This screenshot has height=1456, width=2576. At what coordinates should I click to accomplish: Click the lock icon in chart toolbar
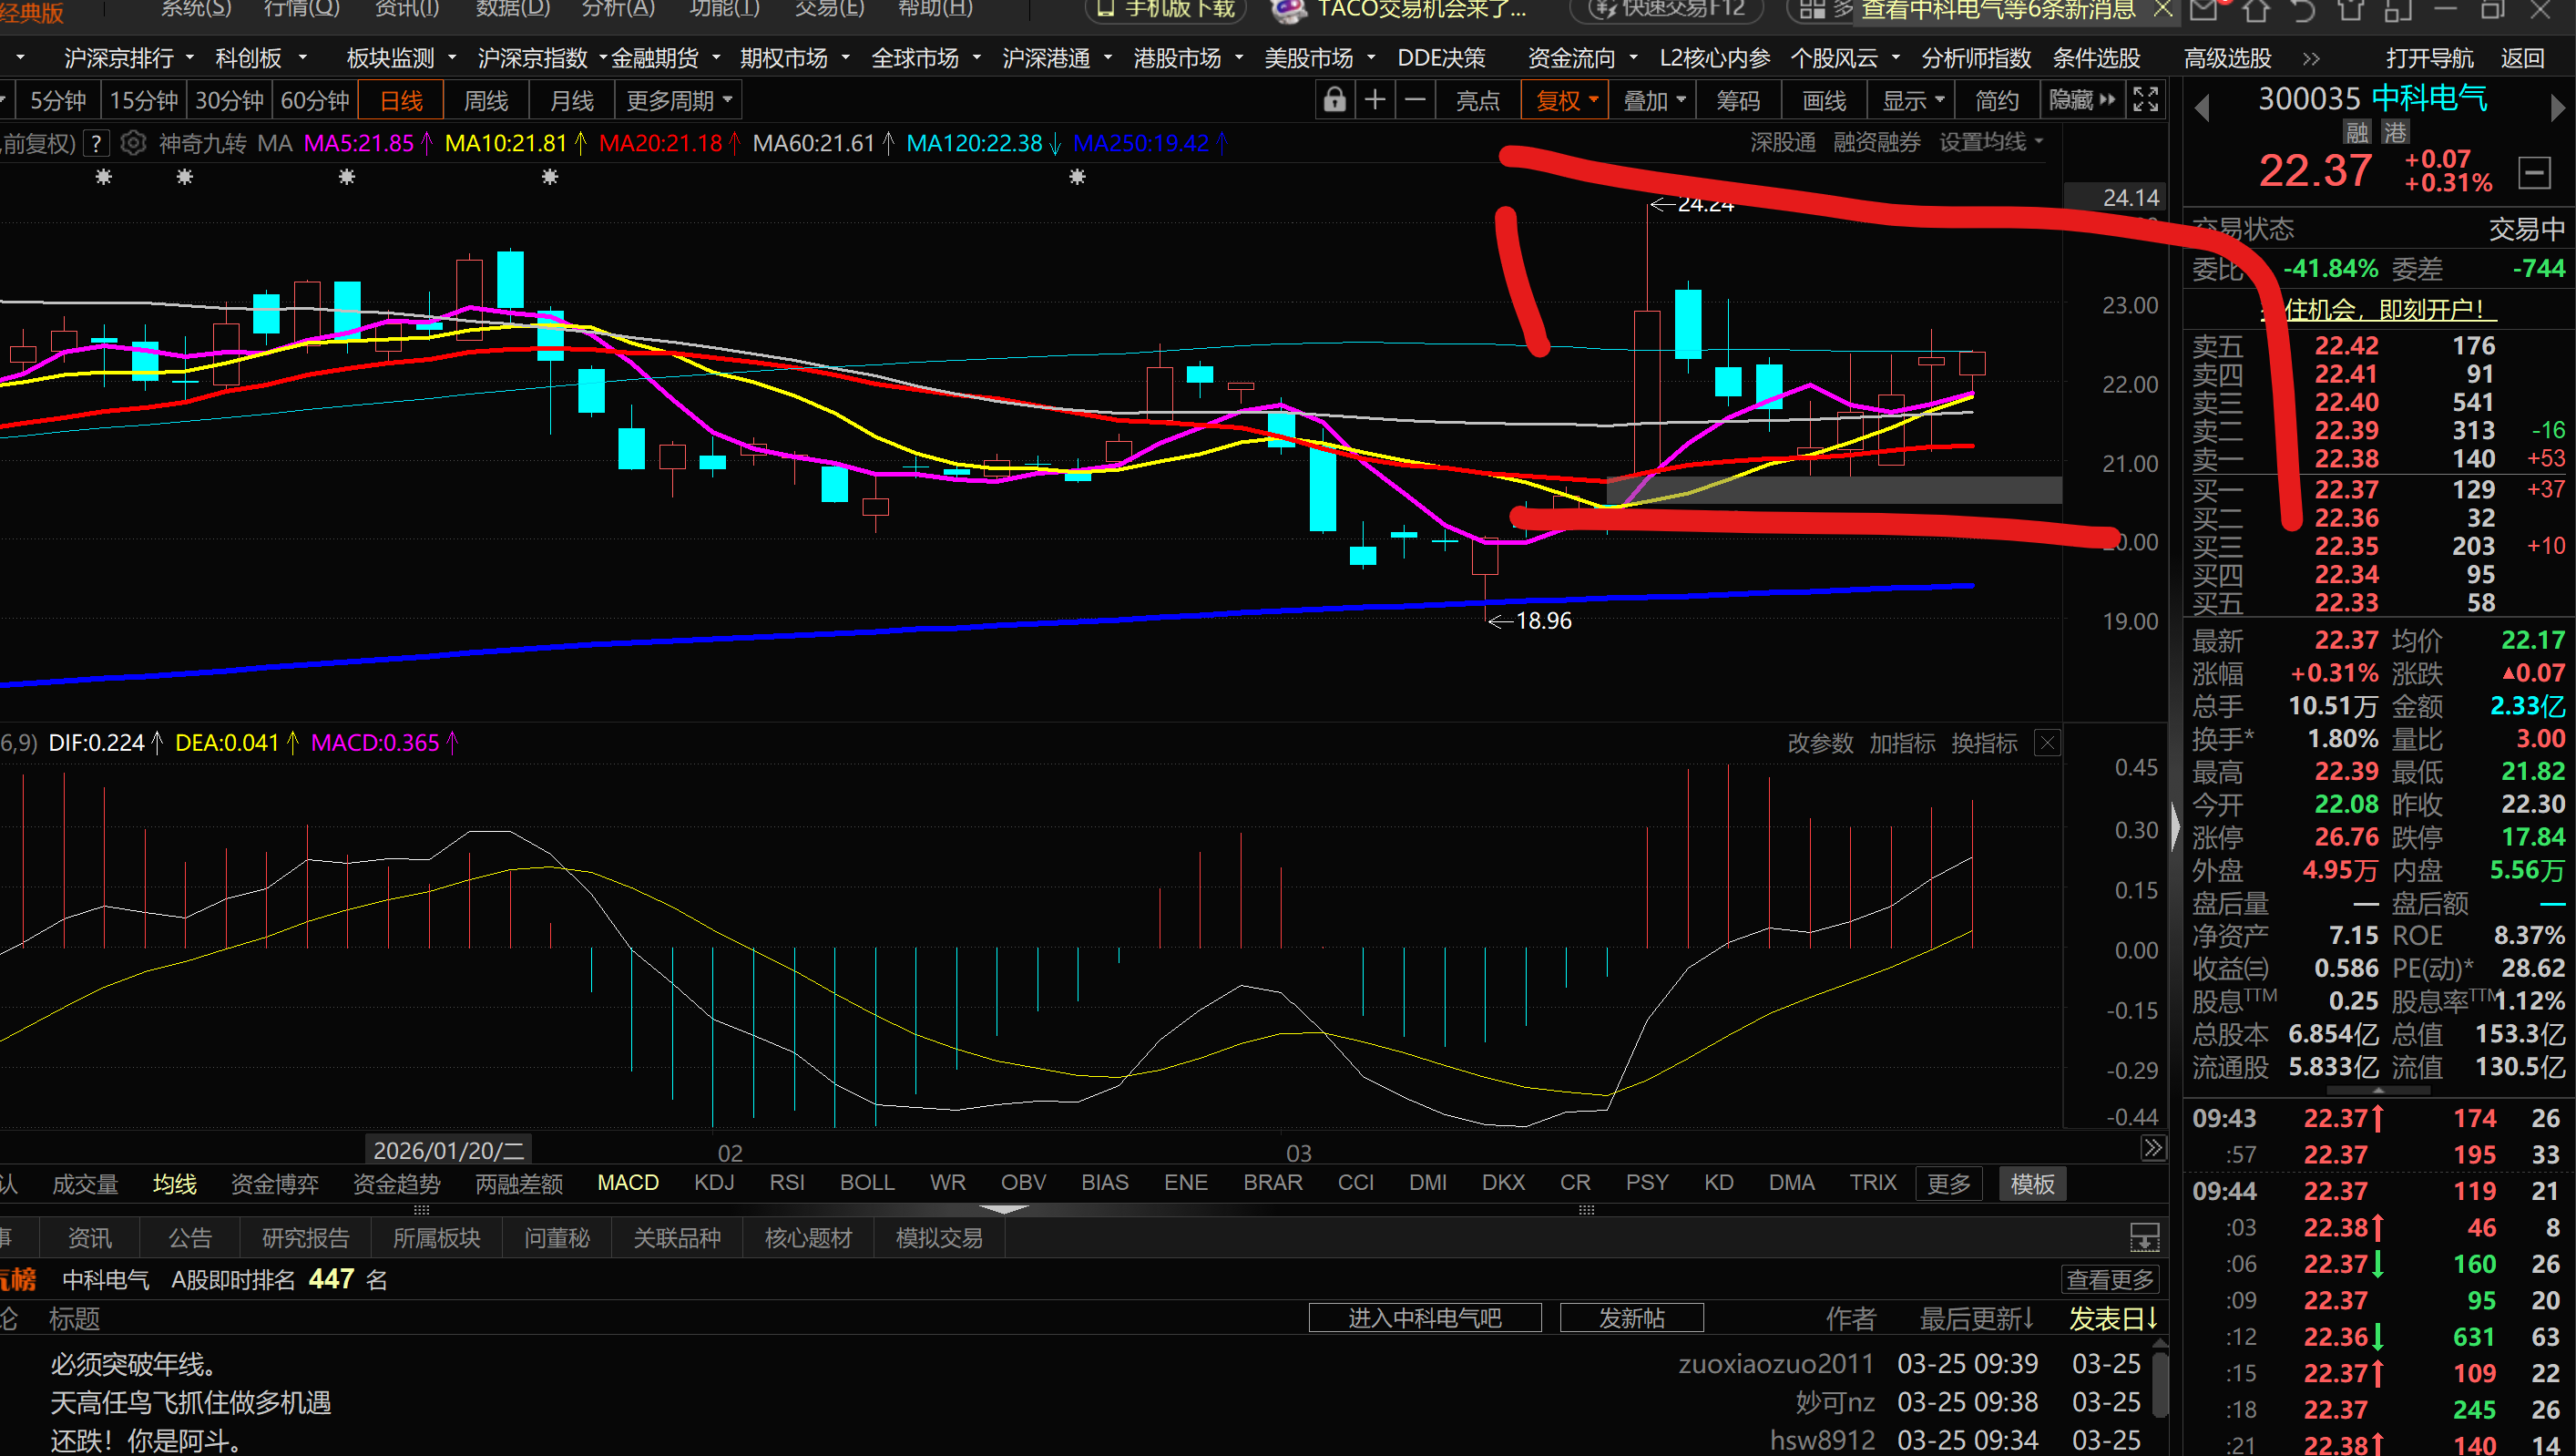click(x=1334, y=100)
